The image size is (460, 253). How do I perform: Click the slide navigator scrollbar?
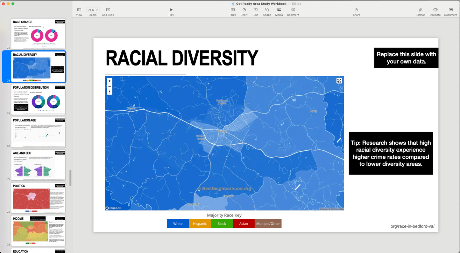pos(70,178)
